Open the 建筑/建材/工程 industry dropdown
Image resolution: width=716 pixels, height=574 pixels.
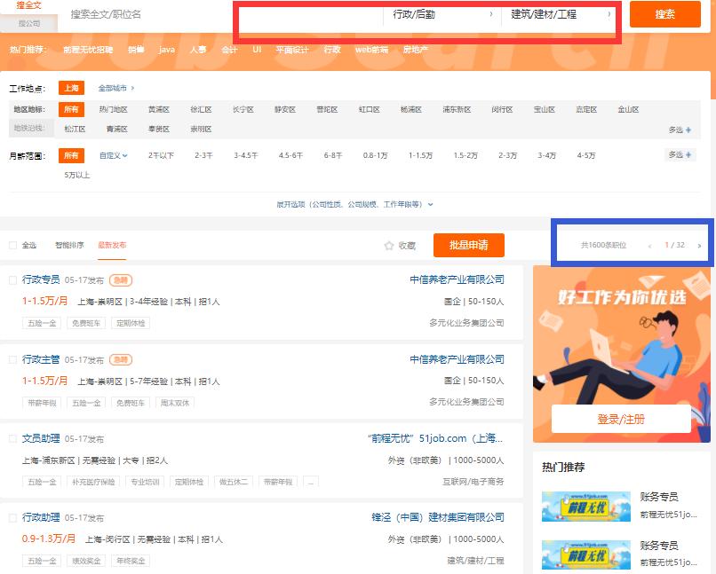(561, 14)
